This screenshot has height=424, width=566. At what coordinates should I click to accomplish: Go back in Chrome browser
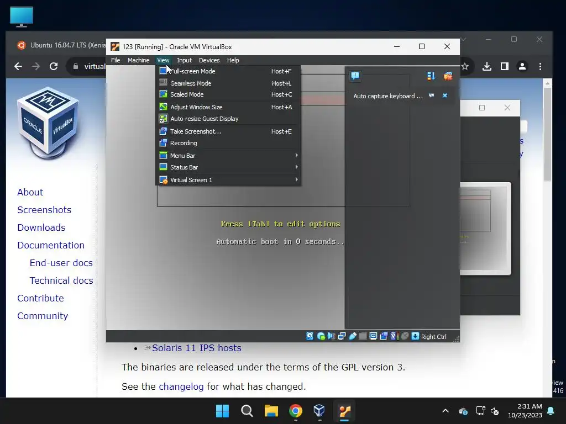pyautogui.click(x=18, y=66)
